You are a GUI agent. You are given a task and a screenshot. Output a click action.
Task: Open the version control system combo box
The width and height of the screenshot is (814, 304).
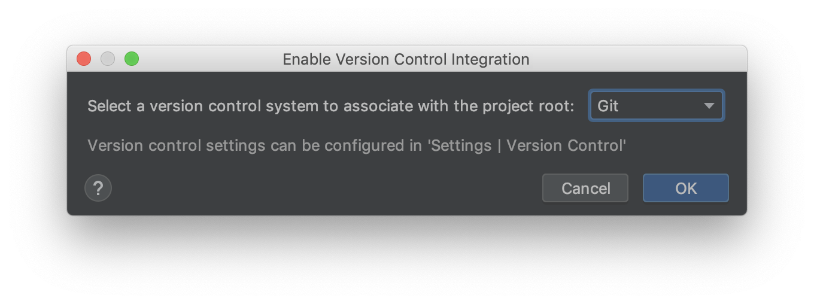coord(657,106)
